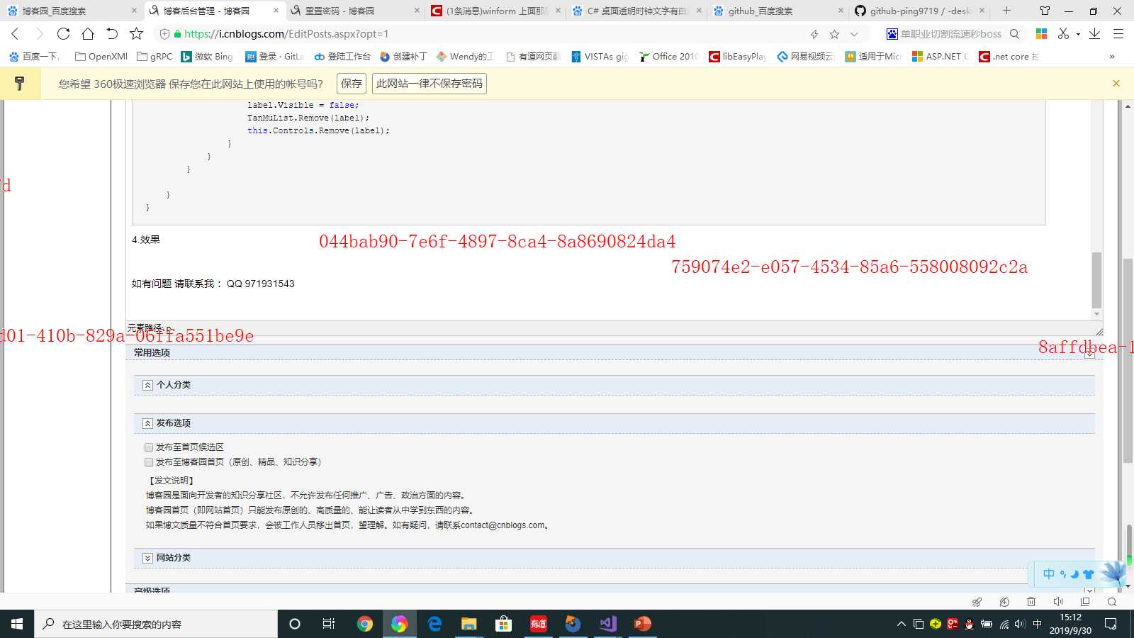The height and width of the screenshot is (638, 1134).
Task: Expand the 网站分类 section
Action: [x=147, y=558]
